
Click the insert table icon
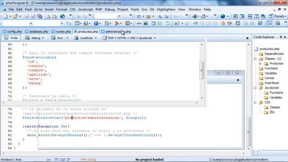pos(153,23)
